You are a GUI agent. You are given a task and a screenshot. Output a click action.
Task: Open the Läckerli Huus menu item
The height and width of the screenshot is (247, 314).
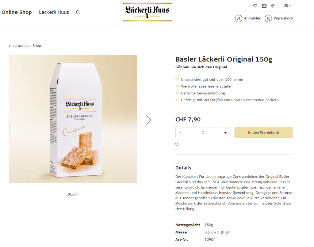click(54, 12)
